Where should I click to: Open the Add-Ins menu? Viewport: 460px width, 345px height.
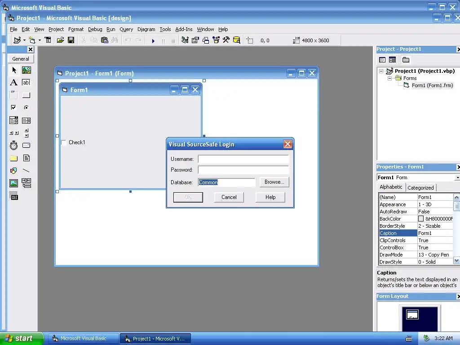coord(184,29)
